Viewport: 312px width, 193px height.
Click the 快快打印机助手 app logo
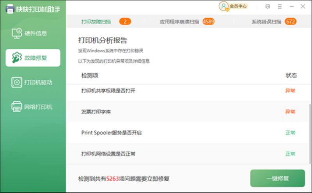pyautogui.click(x=10, y=9)
